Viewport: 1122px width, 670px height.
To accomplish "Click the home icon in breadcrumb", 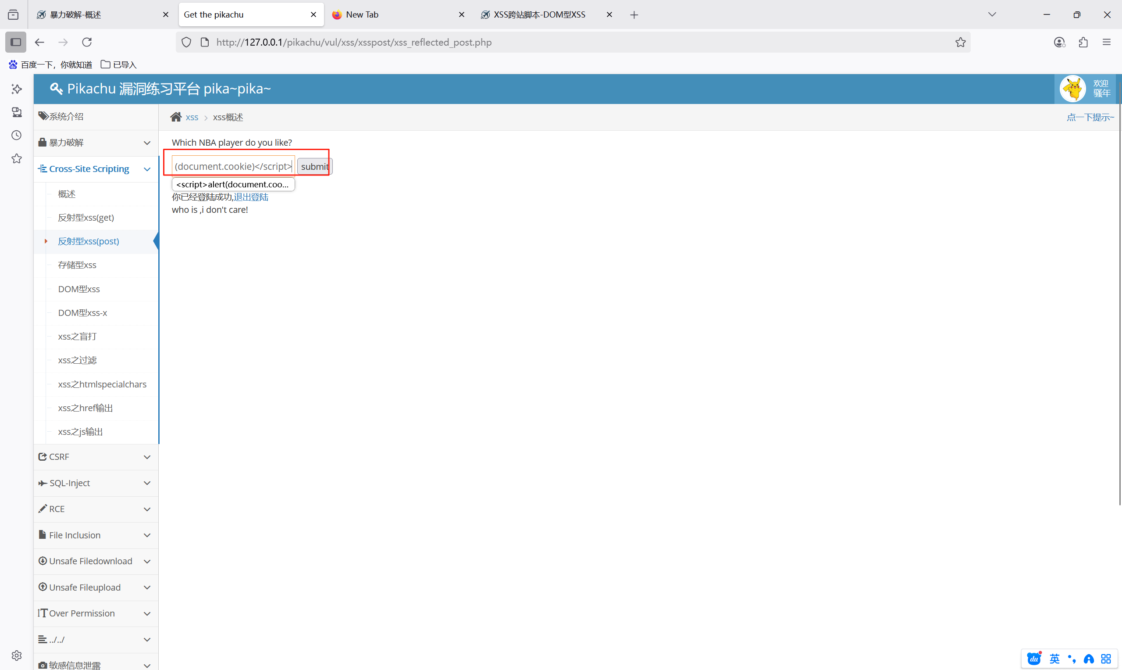I will tap(176, 117).
